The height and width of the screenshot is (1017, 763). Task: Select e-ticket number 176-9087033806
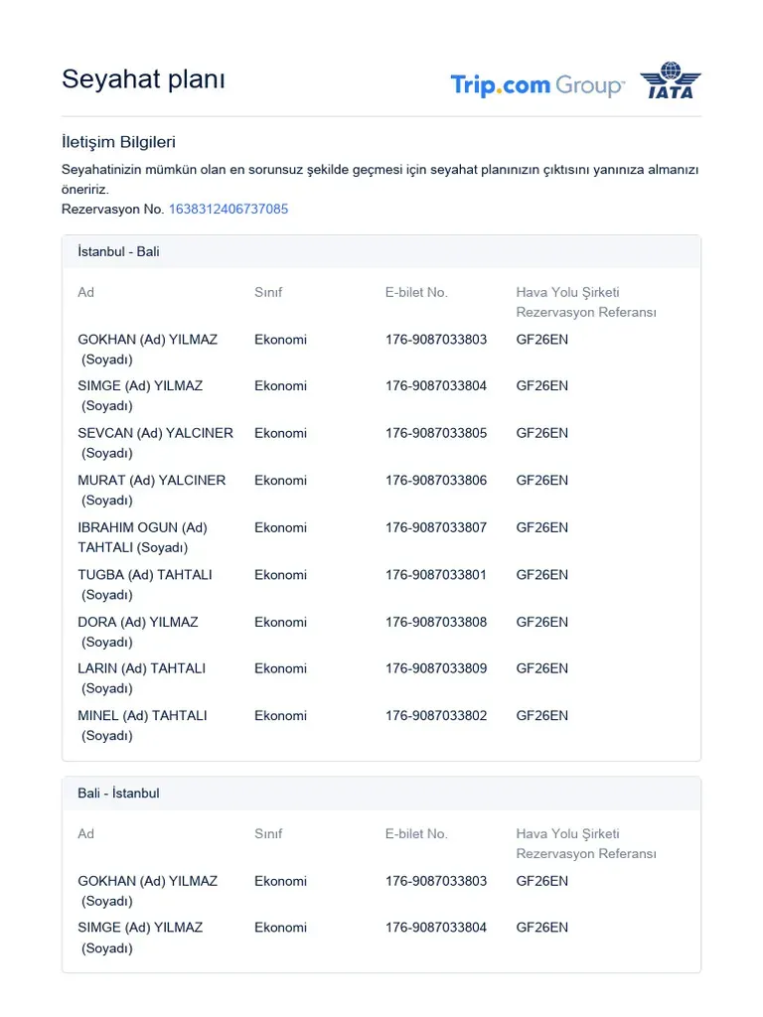pyautogui.click(x=436, y=481)
